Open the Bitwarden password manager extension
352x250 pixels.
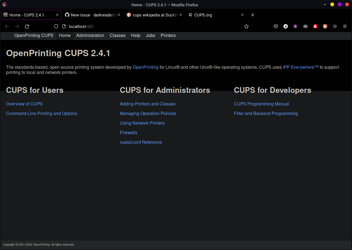286,26
